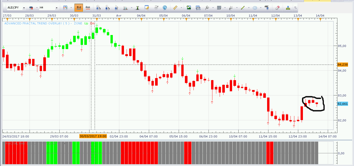
Task: Expand the vertical zoom dropdown arrow
Action: 131,8
